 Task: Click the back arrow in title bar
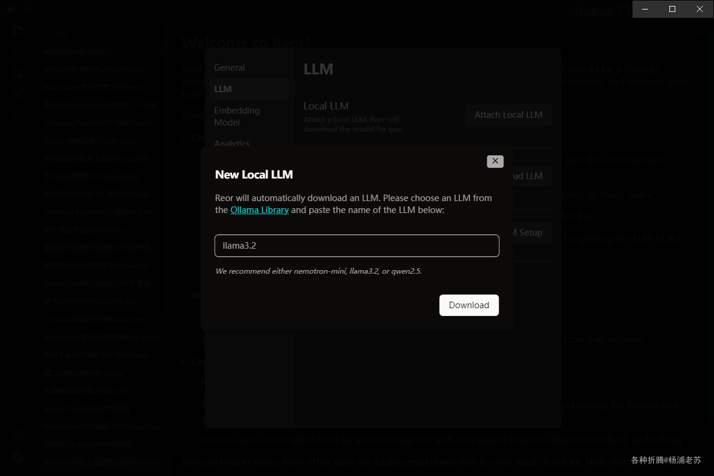(x=10, y=10)
